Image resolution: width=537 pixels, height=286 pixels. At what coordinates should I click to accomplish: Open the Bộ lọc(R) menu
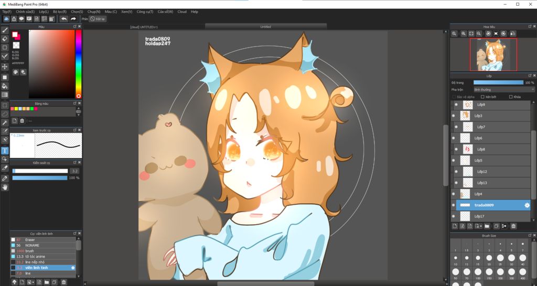(x=60, y=12)
